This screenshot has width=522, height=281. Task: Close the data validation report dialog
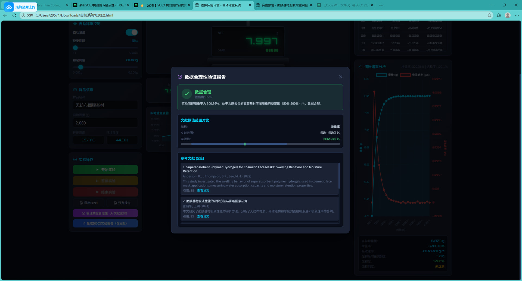tap(340, 77)
